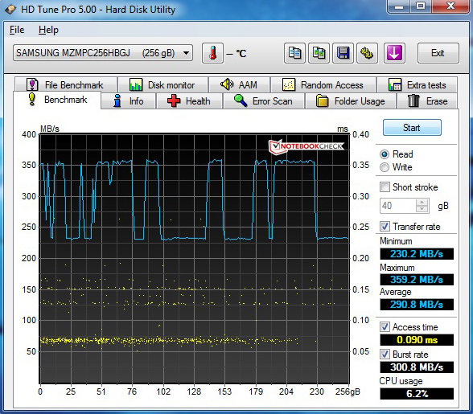Enable the Short stroke checkbox
Viewport: 473px width, 414px height.
(385, 187)
